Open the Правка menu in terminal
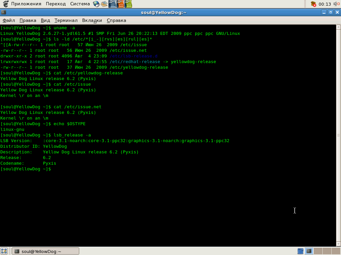The height and width of the screenshot is (255, 341). coord(28,20)
